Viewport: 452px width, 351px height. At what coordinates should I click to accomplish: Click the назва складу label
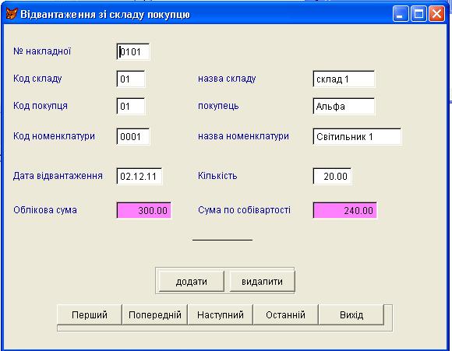point(227,79)
